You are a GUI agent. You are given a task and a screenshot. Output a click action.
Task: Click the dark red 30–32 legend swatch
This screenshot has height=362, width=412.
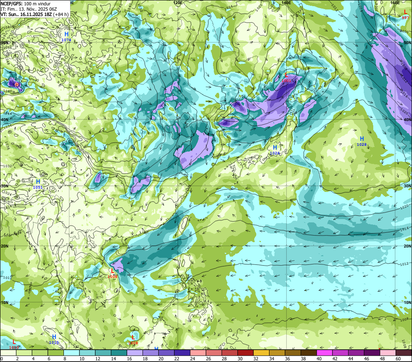pyautogui.click(x=246, y=353)
